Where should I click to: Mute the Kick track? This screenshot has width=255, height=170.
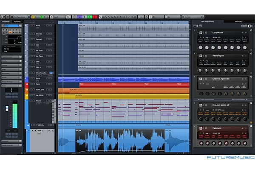coord(31,25)
